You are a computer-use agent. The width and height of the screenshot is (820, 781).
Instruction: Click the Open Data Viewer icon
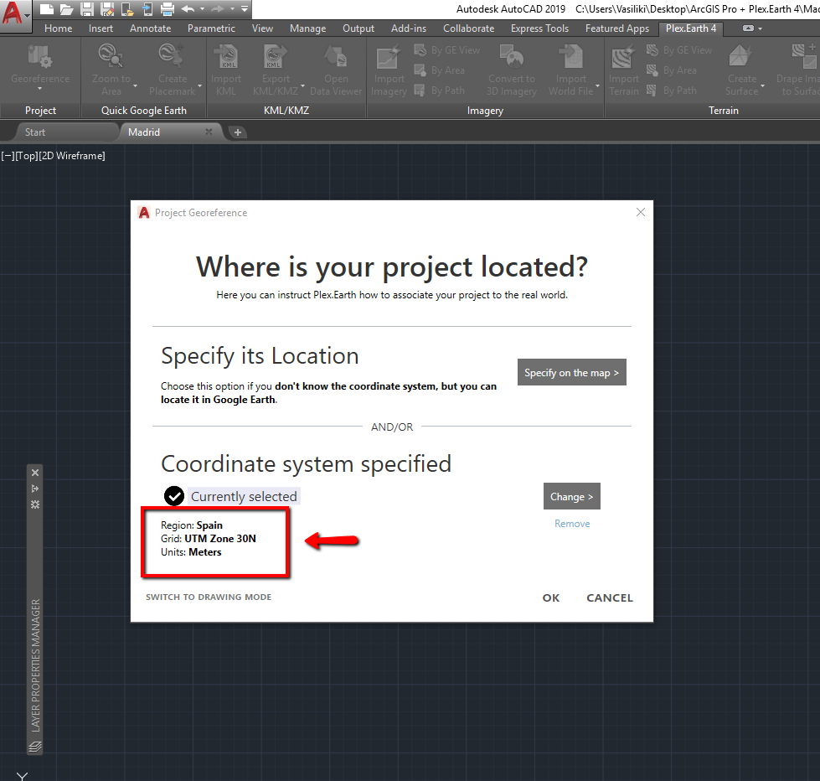click(x=336, y=56)
